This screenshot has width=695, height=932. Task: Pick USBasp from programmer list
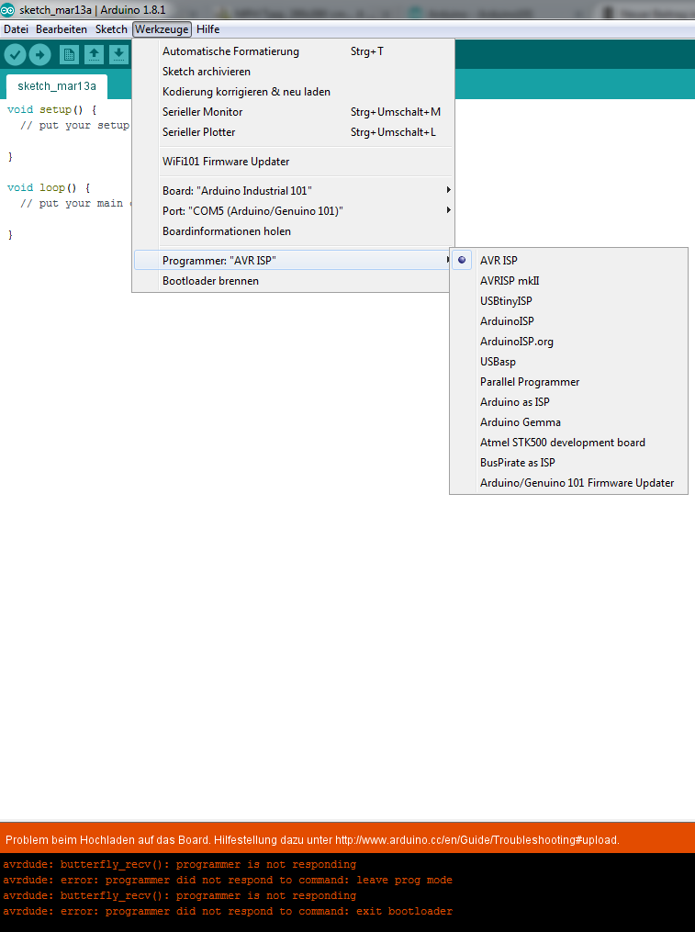tap(569, 362)
